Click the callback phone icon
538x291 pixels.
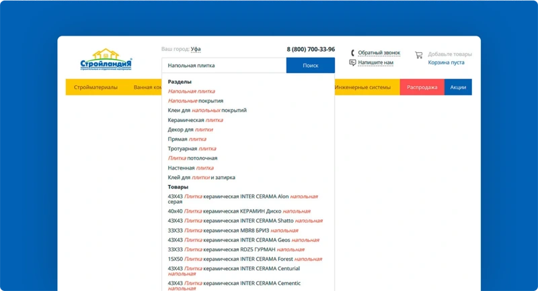tap(352, 53)
